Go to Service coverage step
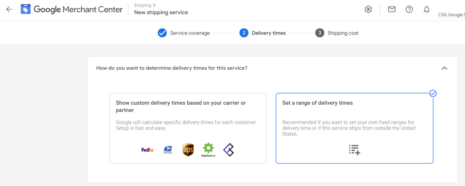 (x=184, y=33)
